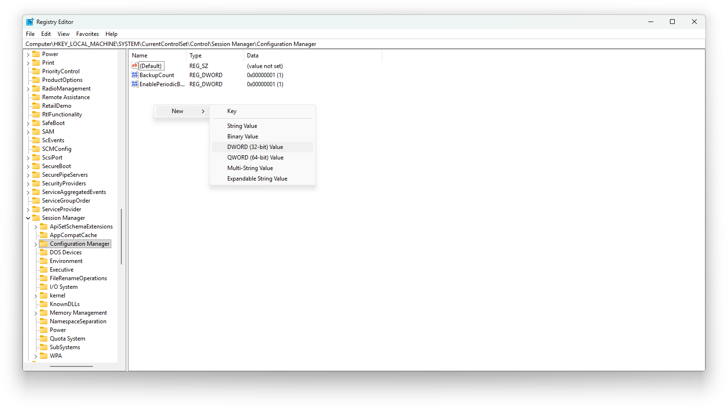Choose Key in the New submenu
728x410 pixels.
[262, 111]
